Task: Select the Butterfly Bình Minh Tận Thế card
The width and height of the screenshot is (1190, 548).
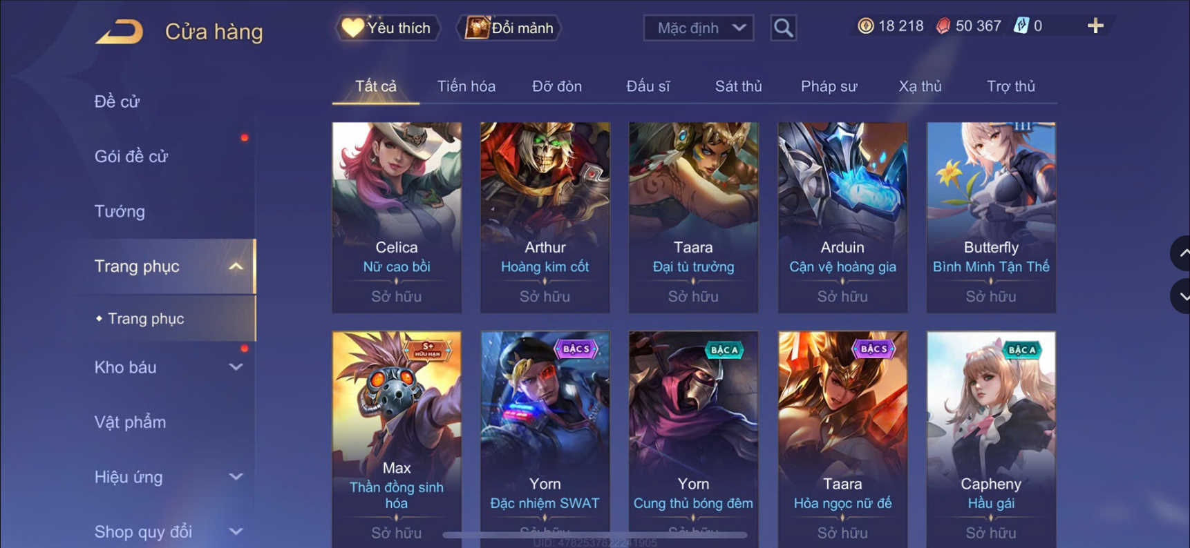Action: pos(991,217)
